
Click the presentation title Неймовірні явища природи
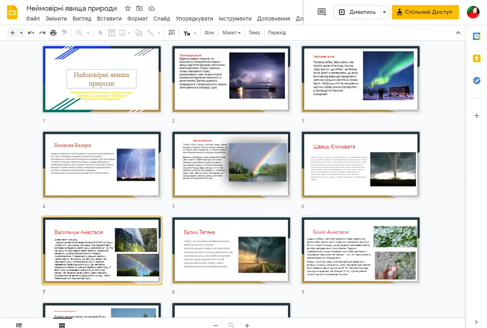72,9
